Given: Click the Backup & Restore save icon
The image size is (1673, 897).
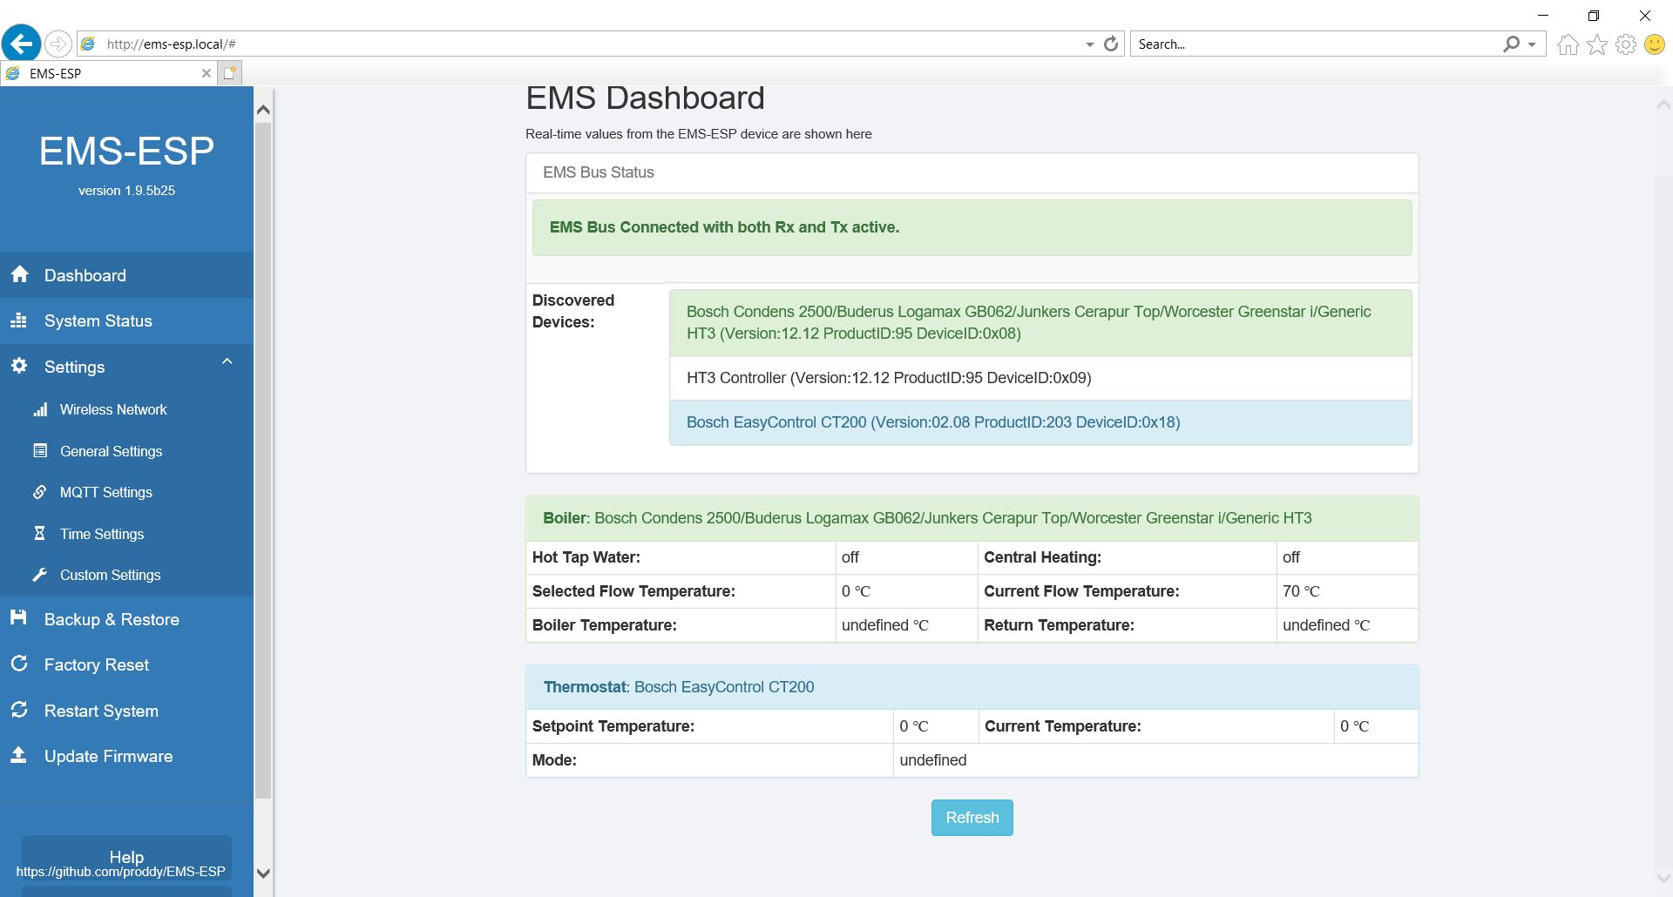Looking at the screenshot, I should point(18,617).
